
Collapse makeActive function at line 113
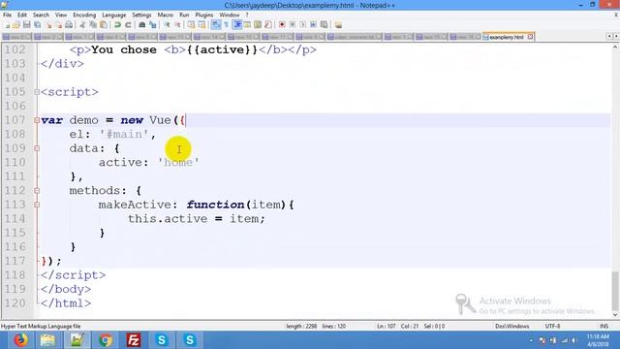pyautogui.click(x=37, y=205)
